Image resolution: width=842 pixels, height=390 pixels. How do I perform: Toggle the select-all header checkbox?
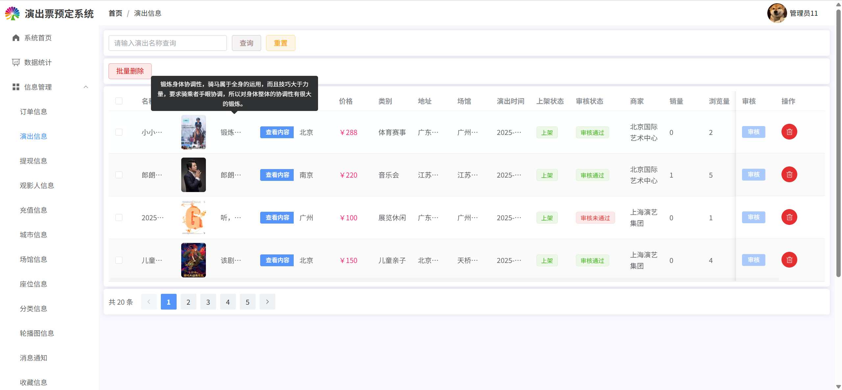pyautogui.click(x=119, y=101)
